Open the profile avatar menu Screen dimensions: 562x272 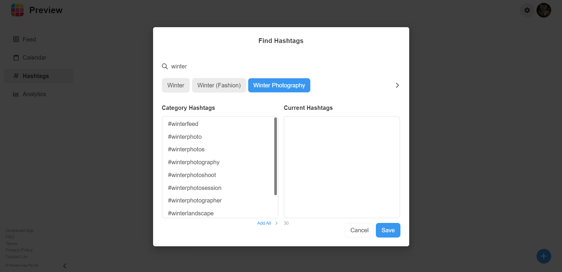[544, 10]
